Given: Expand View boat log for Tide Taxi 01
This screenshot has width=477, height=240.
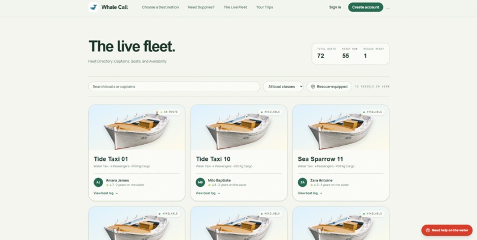Looking at the screenshot, I should point(106,193).
